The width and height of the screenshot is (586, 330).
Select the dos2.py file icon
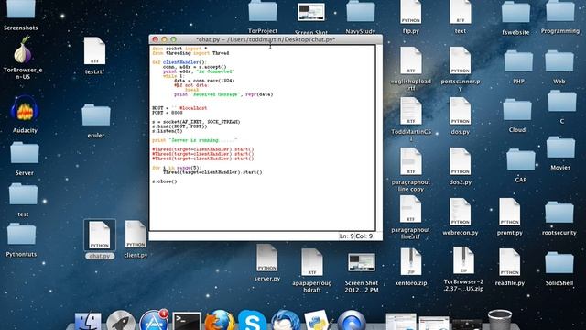coord(460,161)
